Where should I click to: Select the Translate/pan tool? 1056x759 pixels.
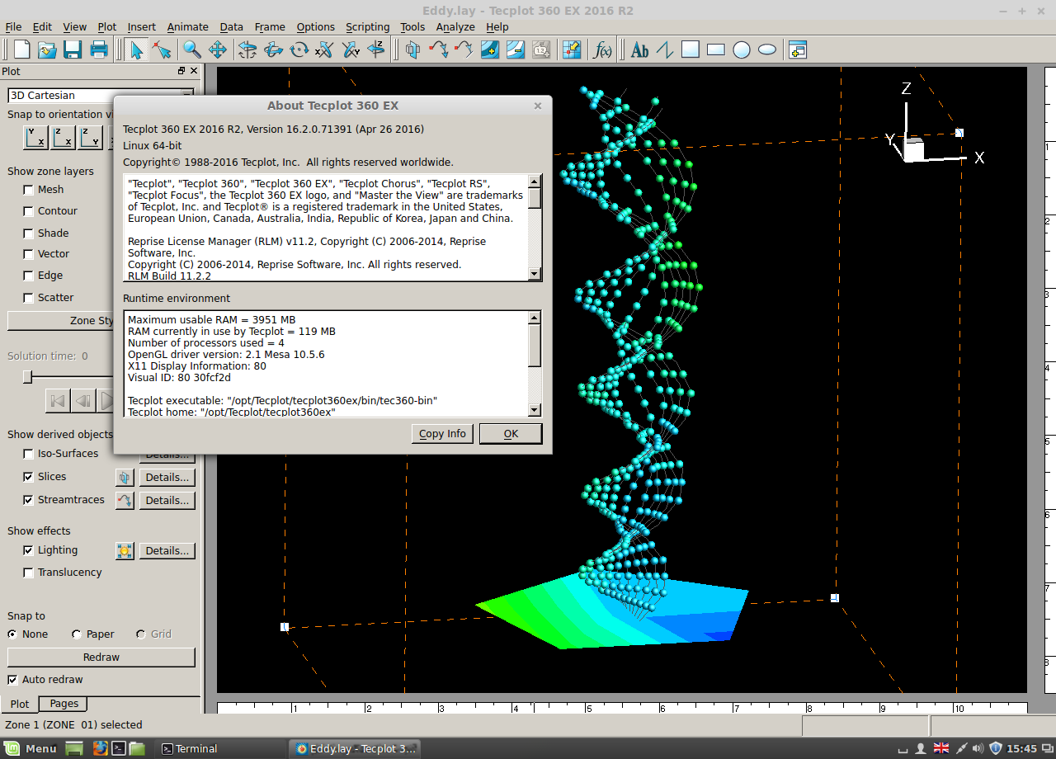[x=218, y=49]
